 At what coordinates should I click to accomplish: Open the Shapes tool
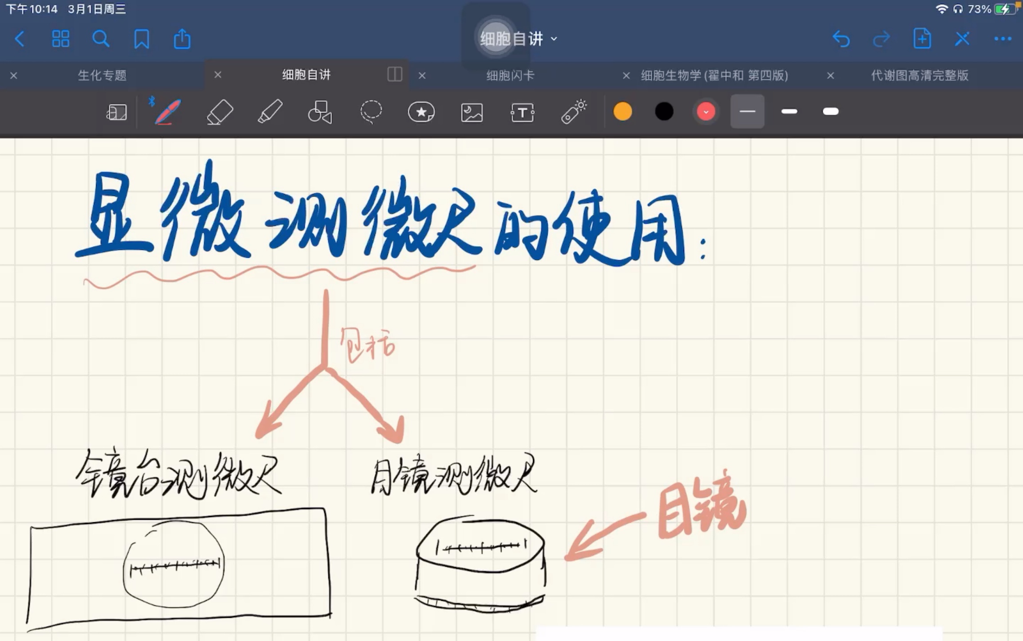(x=320, y=111)
